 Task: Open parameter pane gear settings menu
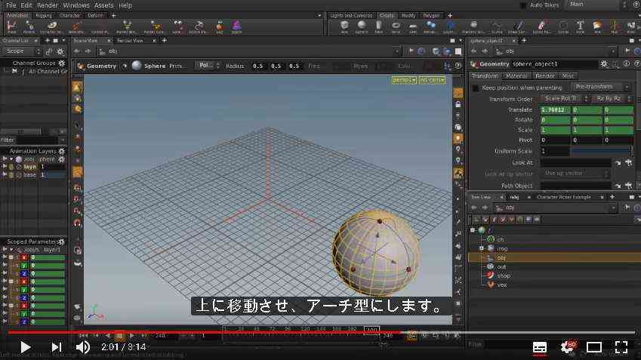pyautogui.click(x=604, y=63)
